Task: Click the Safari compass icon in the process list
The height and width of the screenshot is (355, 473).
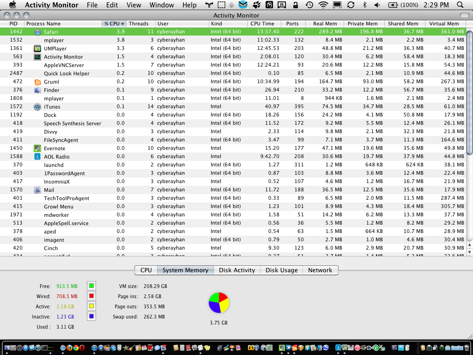Action: click(x=37, y=32)
